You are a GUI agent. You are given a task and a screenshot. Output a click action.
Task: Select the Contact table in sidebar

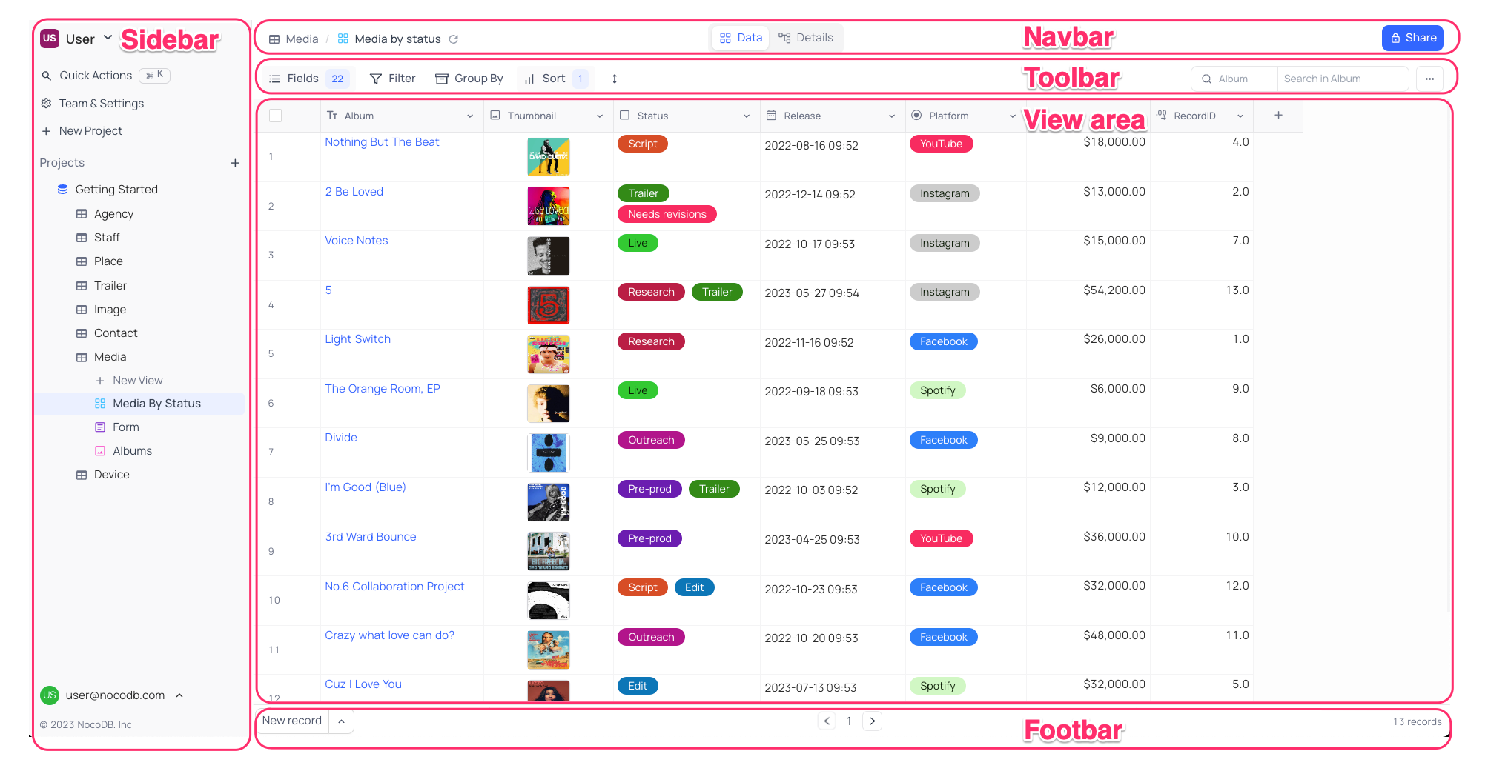(x=116, y=333)
